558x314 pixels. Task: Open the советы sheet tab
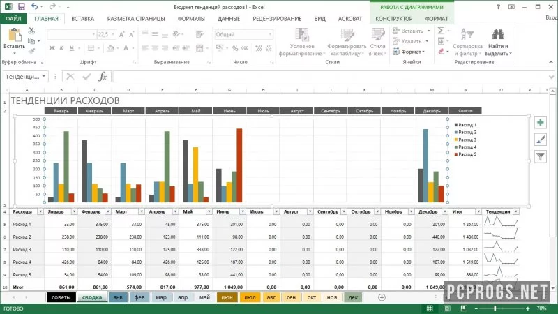tap(61, 297)
